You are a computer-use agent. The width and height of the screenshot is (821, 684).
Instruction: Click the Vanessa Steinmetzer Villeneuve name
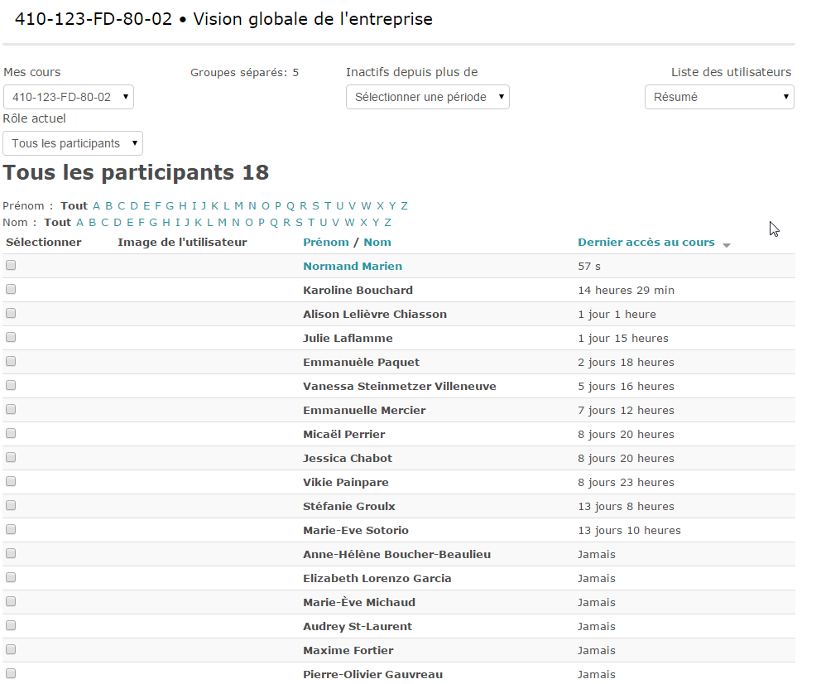[x=400, y=386]
